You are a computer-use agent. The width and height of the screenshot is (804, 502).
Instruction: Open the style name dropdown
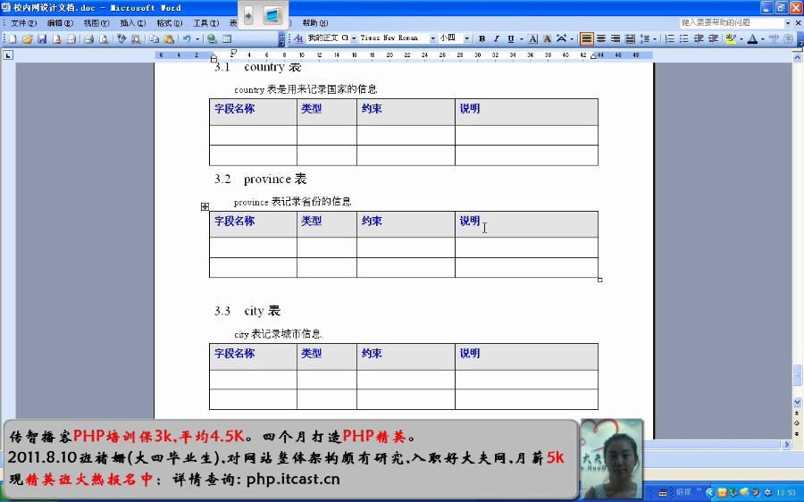(x=354, y=38)
